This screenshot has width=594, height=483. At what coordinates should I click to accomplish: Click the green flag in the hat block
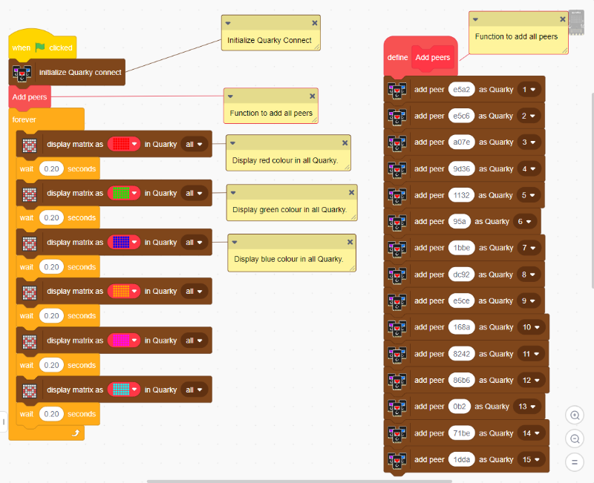tap(40, 47)
